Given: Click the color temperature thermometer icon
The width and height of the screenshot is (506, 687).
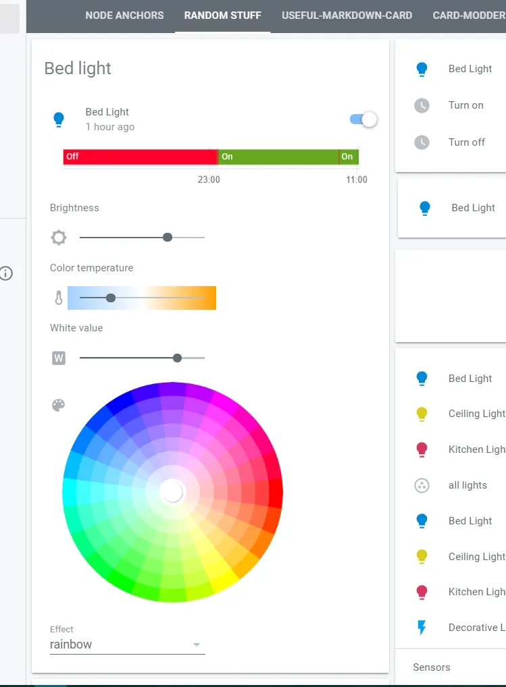Looking at the screenshot, I should click(x=59, y=298).
